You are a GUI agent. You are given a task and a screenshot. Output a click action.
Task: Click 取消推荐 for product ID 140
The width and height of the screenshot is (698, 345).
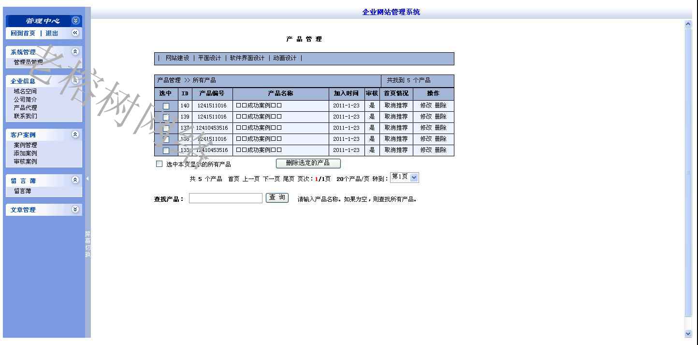pos(396,105)
